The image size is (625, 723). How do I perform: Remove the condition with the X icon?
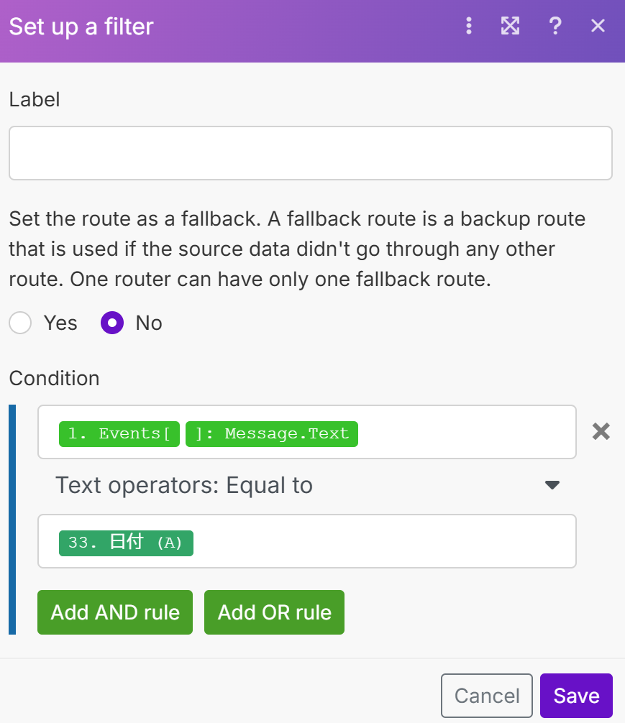[601, 431]
